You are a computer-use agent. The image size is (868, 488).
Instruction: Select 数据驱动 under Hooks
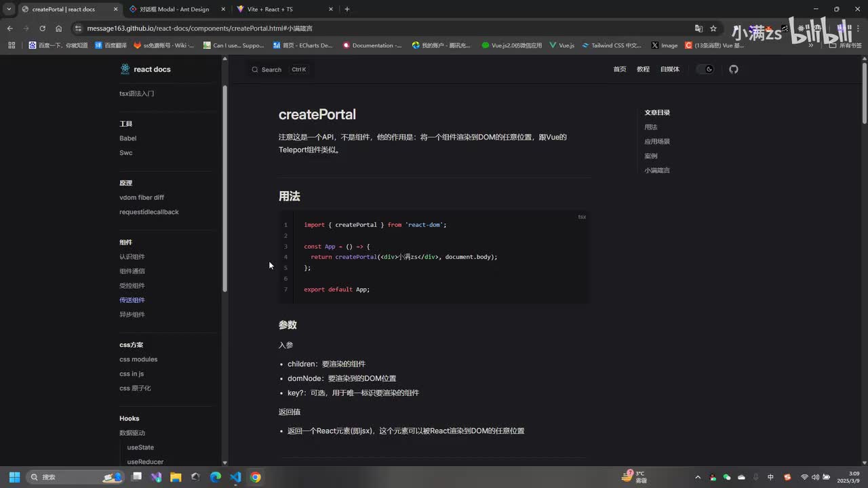[x=132, y=433]
